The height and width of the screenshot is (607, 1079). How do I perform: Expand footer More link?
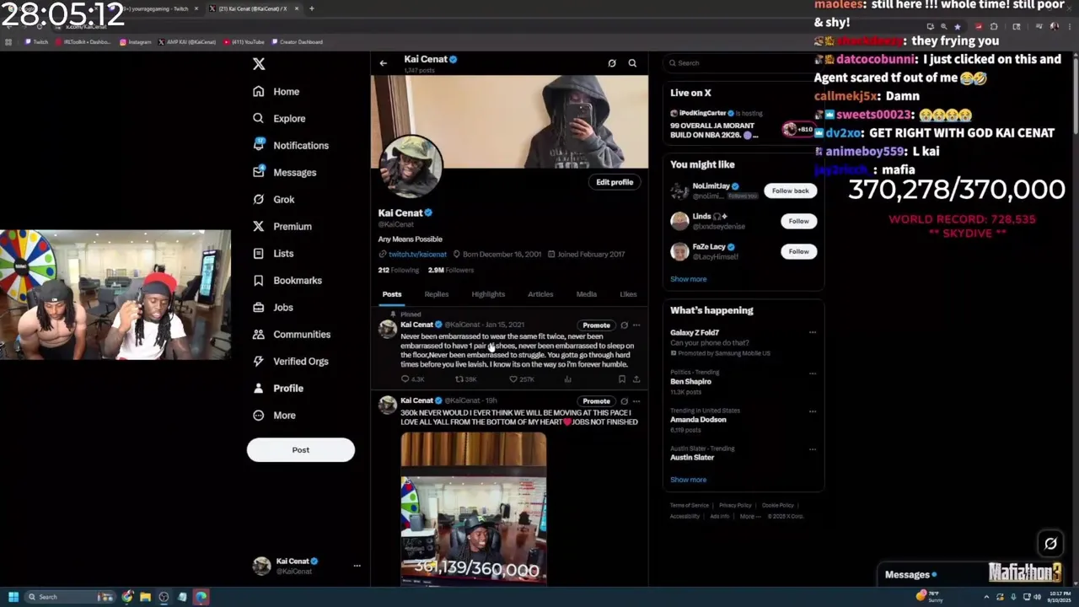pos(749,516)
